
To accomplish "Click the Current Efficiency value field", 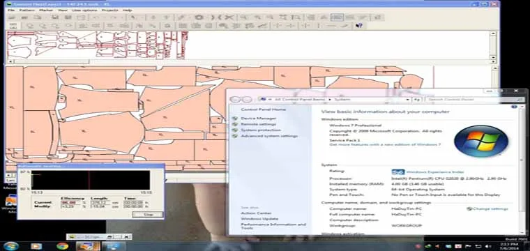I will 70,202.
